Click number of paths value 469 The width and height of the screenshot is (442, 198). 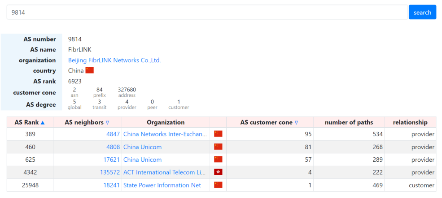pos(377,185)
